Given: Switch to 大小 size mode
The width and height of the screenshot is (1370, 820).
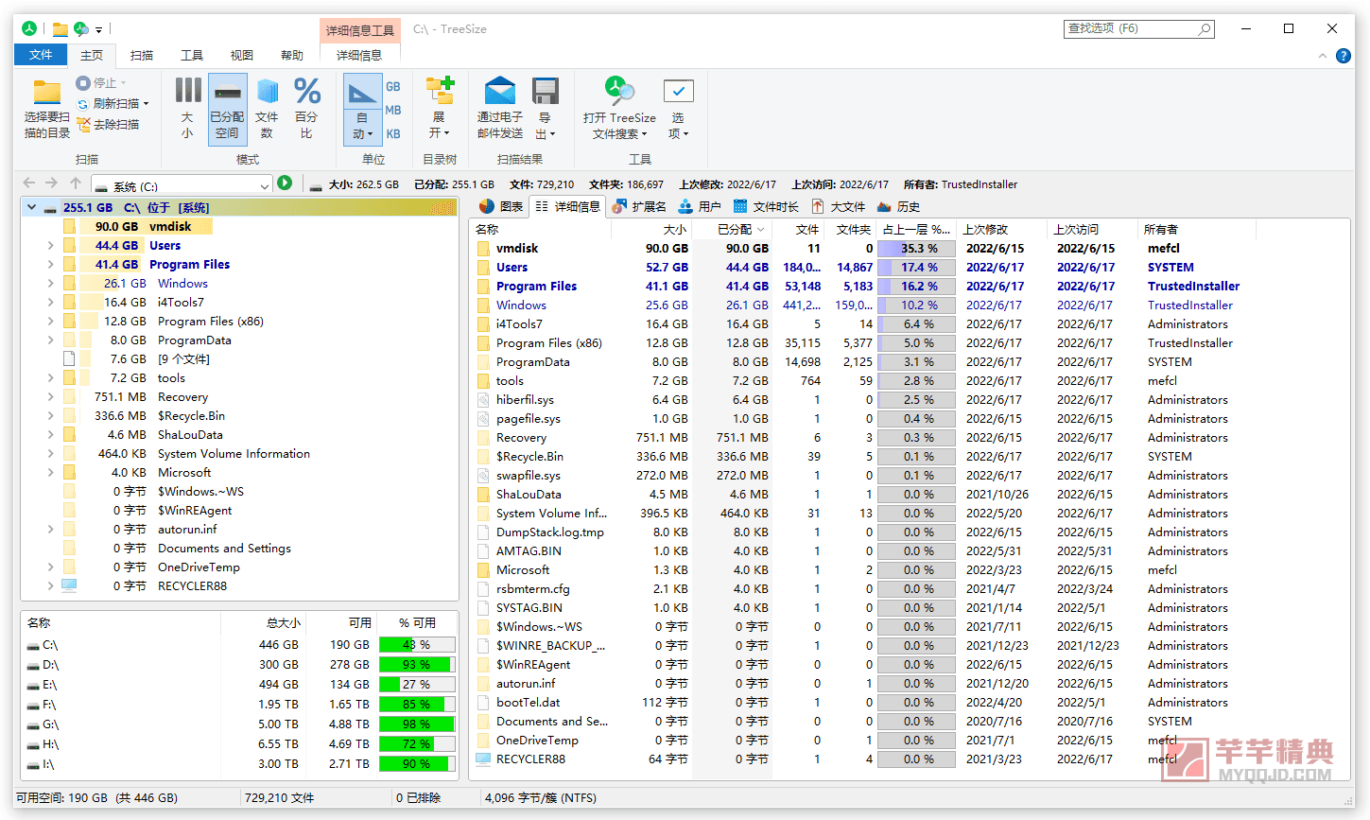Looking at the screenshot, I should point(187,108).
